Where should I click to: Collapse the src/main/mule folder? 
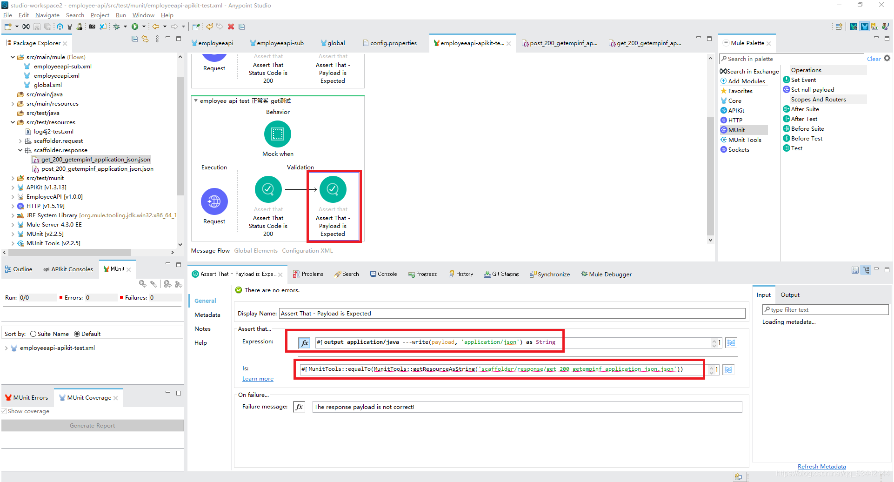click(x=13, y=57)
